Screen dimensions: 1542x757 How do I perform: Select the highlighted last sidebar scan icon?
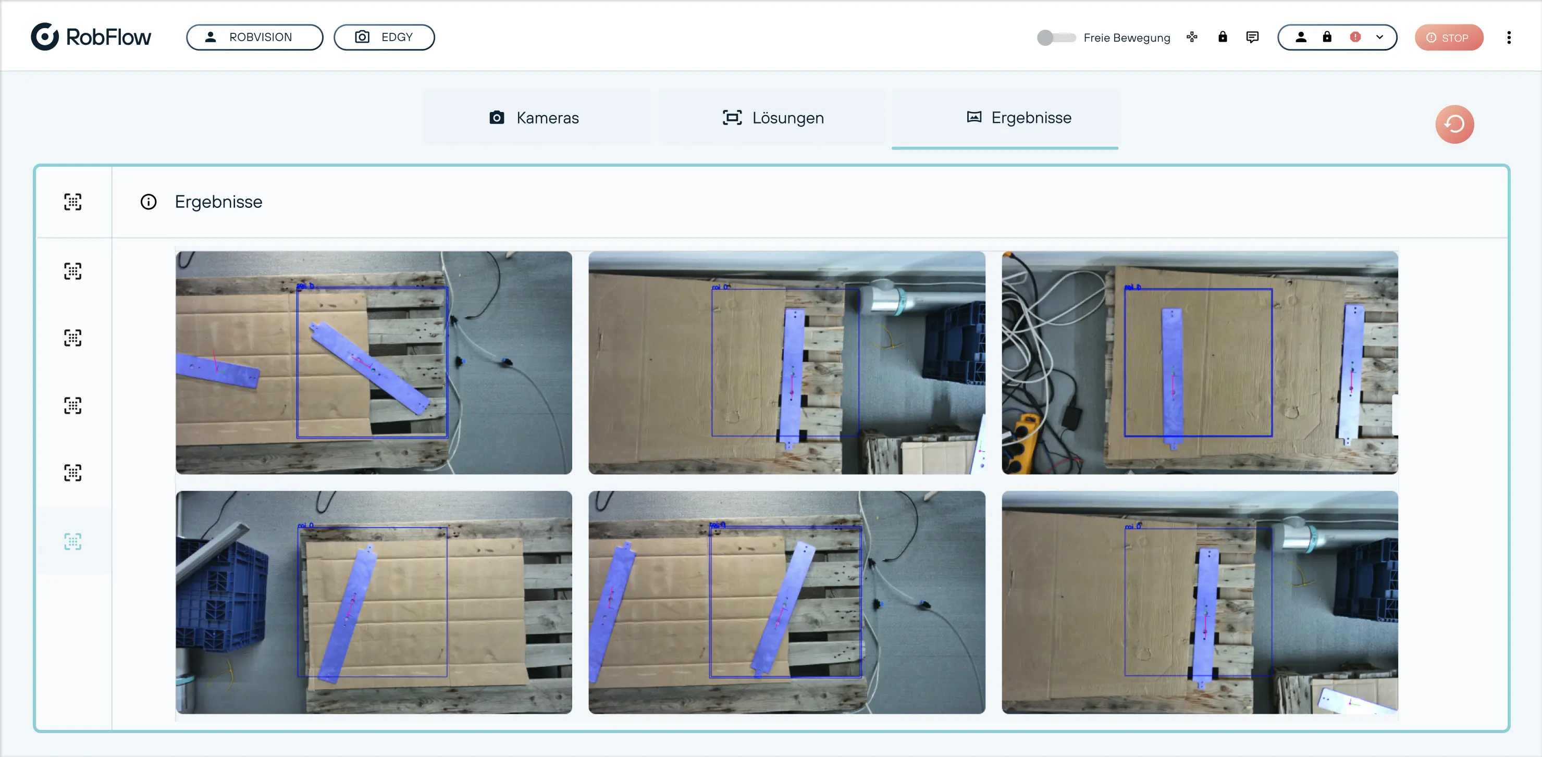tap(73, 541)
